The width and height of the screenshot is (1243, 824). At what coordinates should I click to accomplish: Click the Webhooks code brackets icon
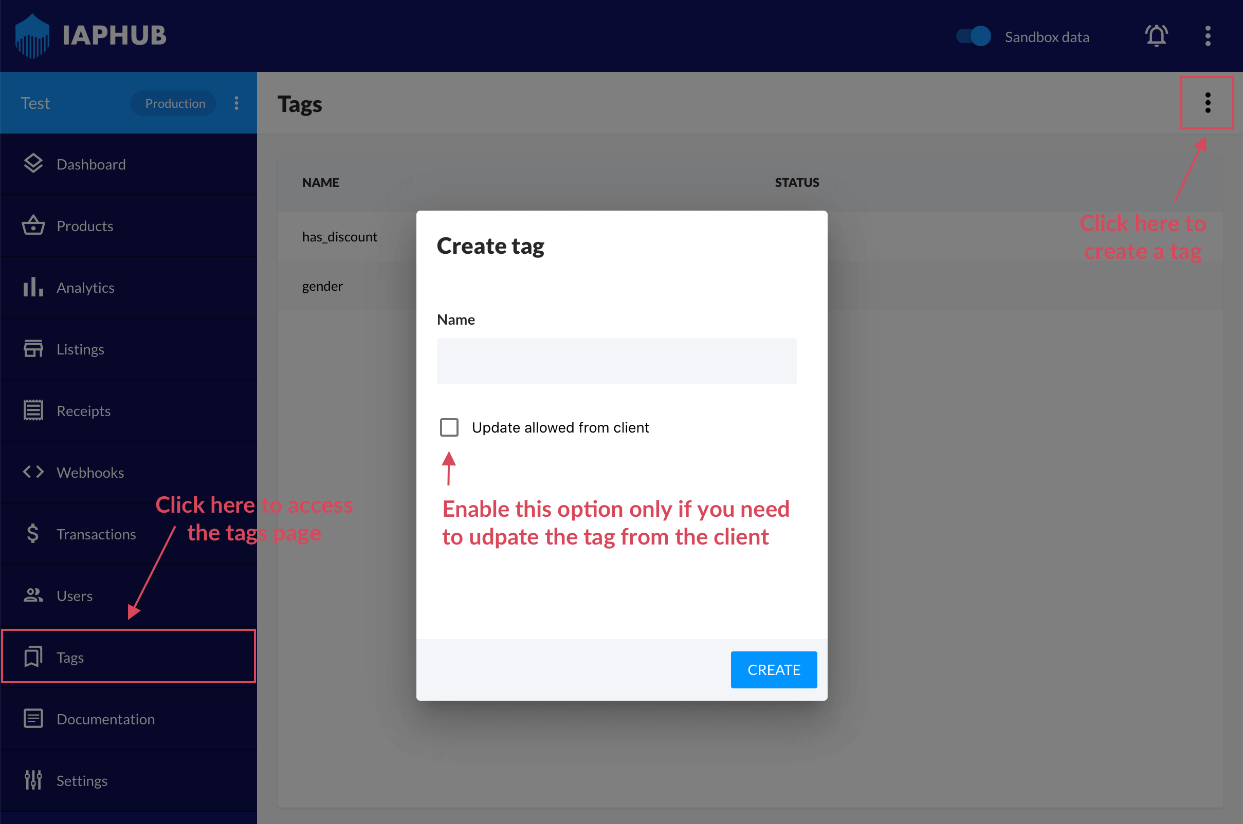pyautogui.click(x=33, y=472)
